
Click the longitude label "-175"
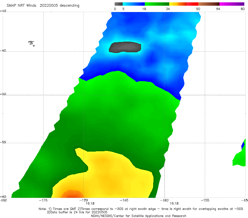click(43, 201)
